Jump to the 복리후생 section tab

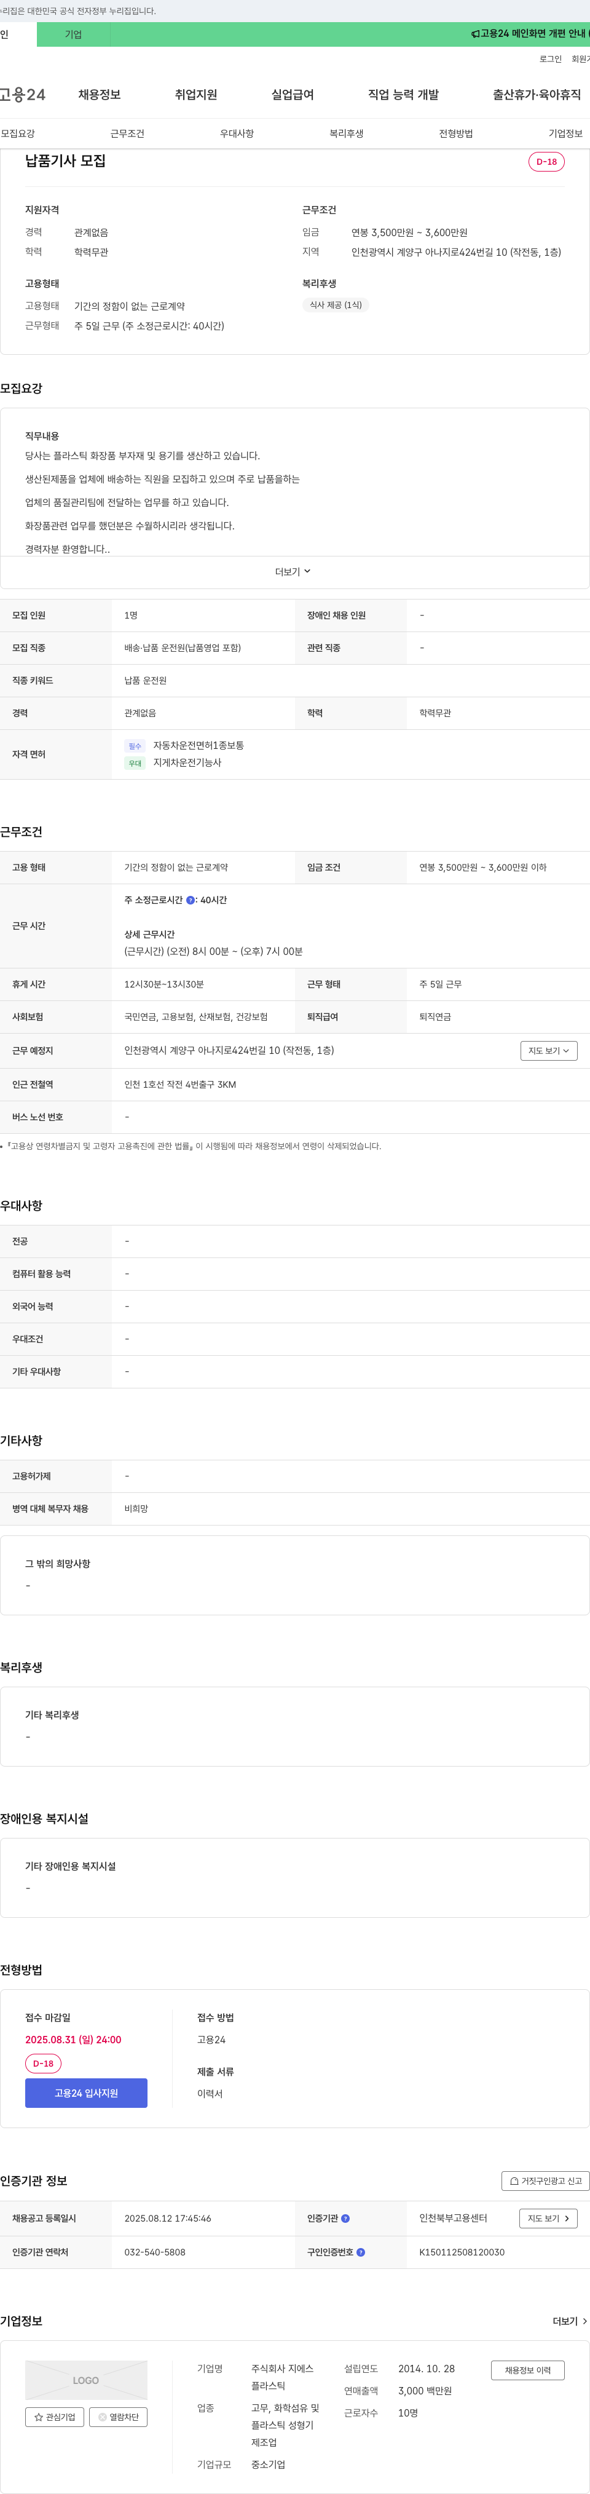[x=346, y=133]
